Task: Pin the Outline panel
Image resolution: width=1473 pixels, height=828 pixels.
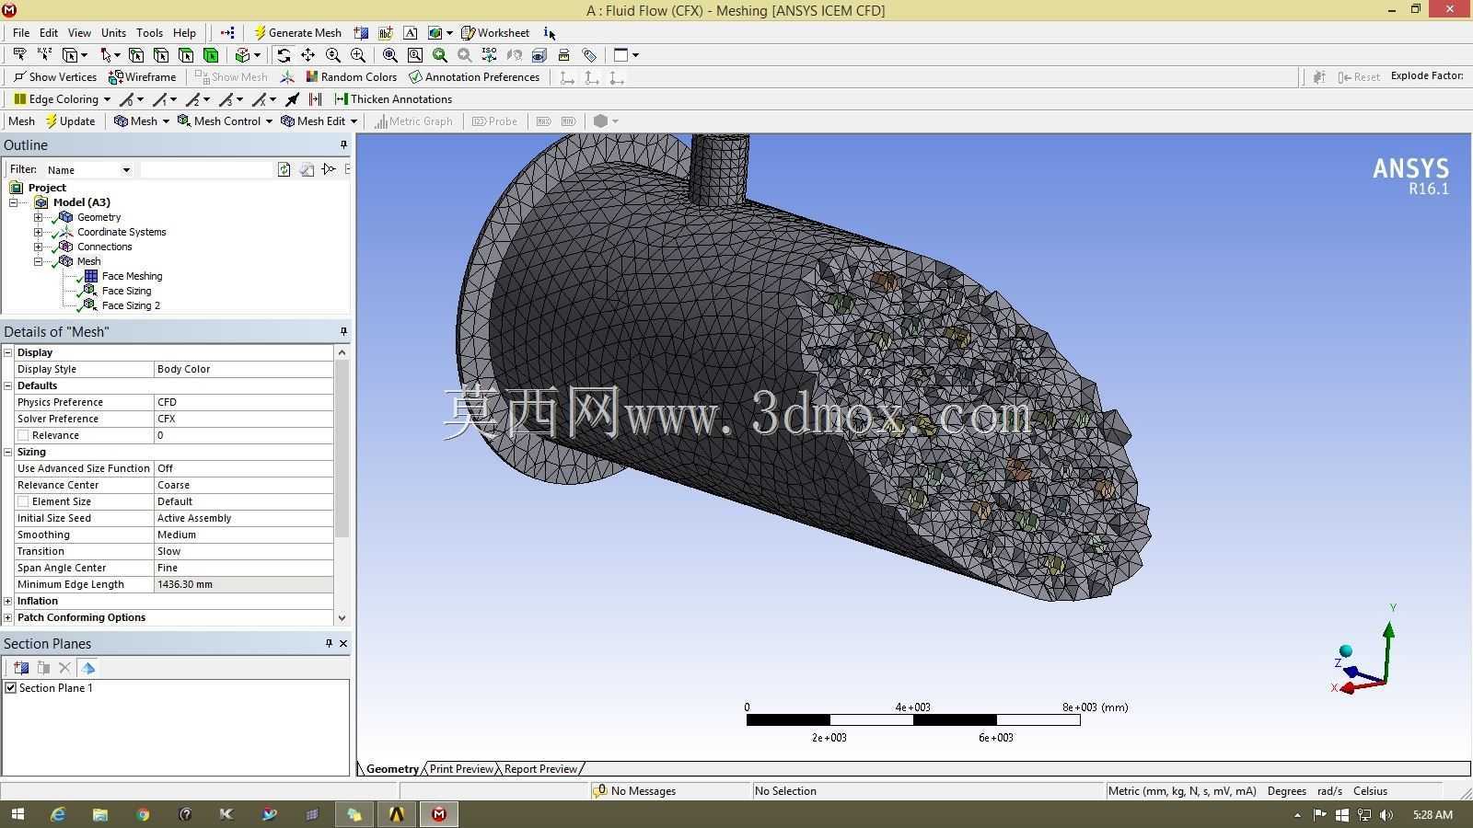Action: coord(343,144)
